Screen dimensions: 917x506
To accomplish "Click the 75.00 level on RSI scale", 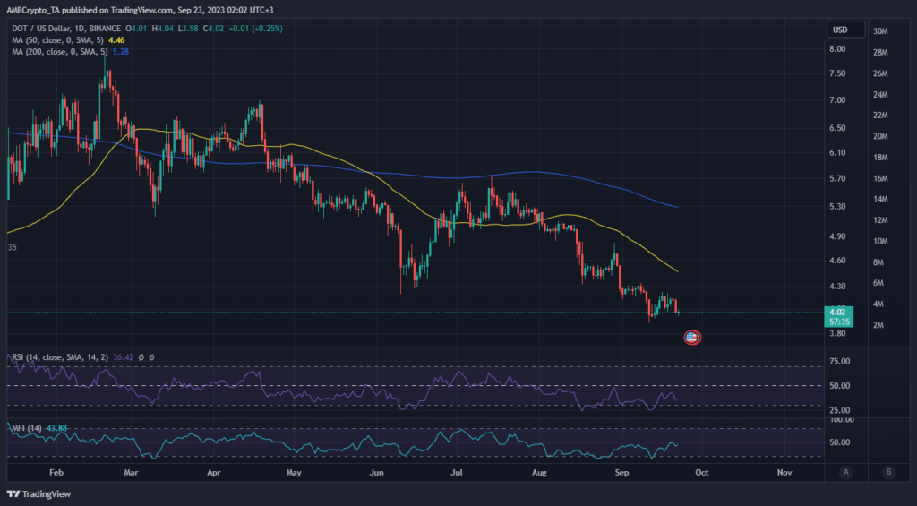I will 840,362.
